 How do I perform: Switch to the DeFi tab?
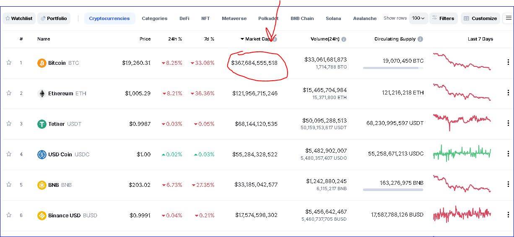(x=184, y=18)
